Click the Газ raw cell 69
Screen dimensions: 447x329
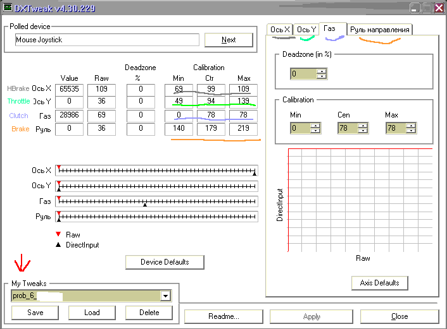tap(101, 115)
